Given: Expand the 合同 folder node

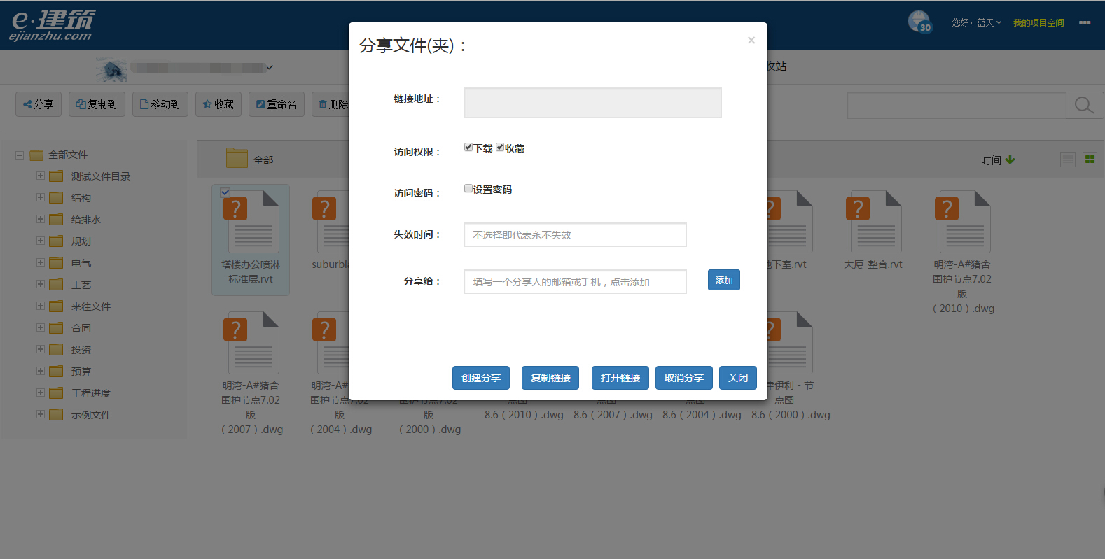Looking at the screenshot, I should [41, 327].
